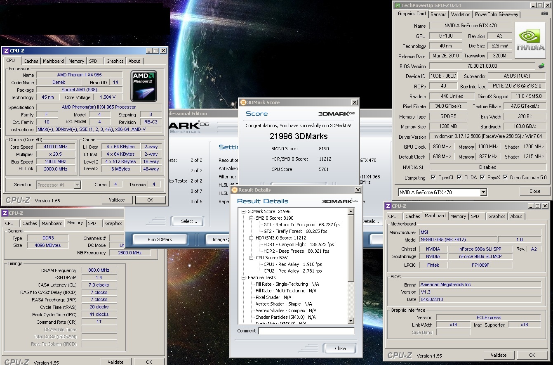Image resolution: width=553 pixels, height=365 pixels.
Task: Click the Result Details window title icon
Action: coord(235,190)
